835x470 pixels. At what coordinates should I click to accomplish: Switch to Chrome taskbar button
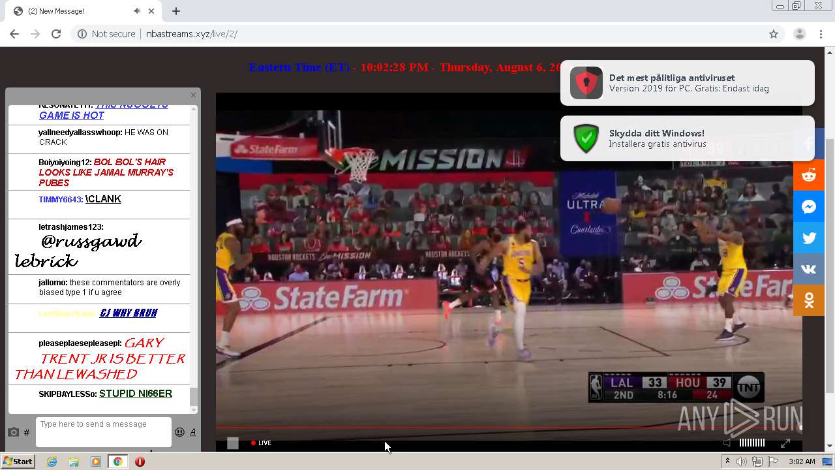117,462
